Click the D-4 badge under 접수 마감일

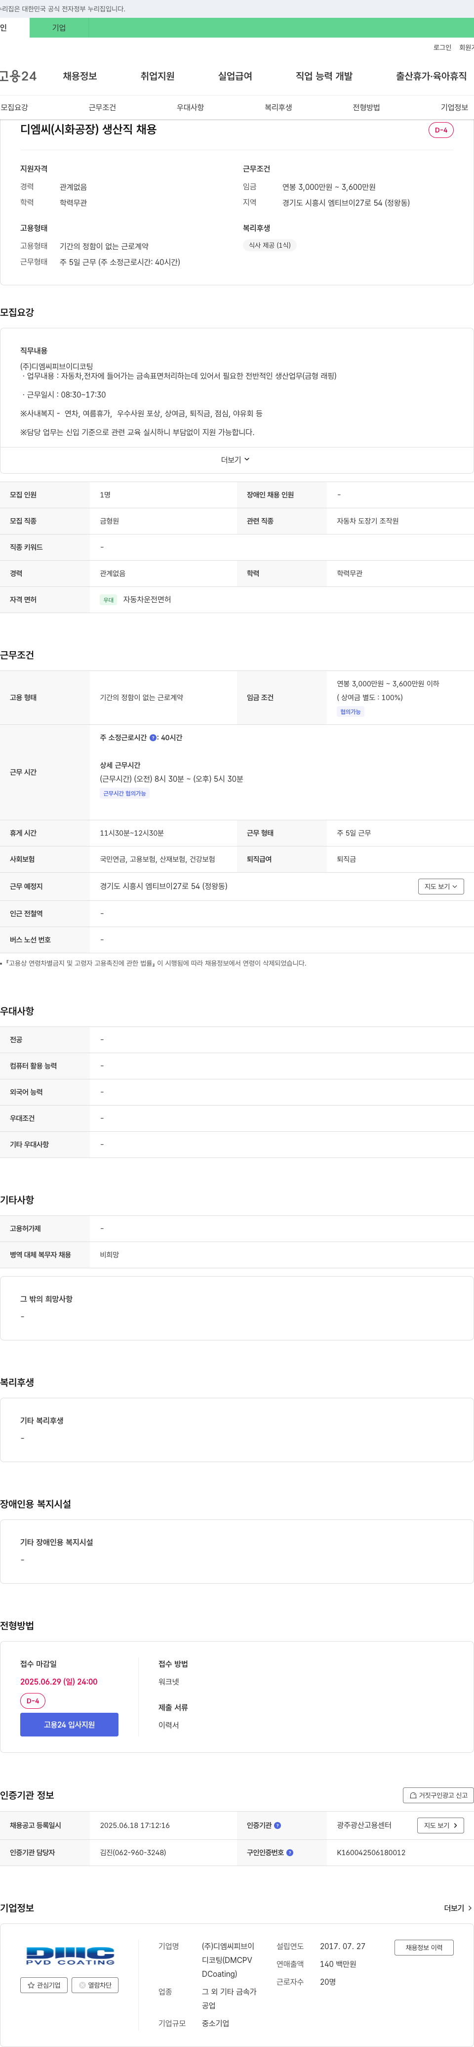coord(33,1701)
